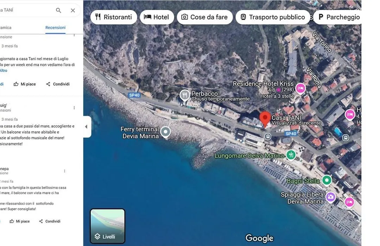This screenshot has height=246, width=380.
Task: Expand the review with the Altro link
Action: (4, 70)
